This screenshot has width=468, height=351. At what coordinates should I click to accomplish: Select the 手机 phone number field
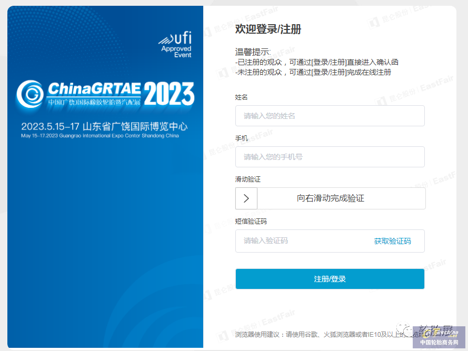pos(330,157)
